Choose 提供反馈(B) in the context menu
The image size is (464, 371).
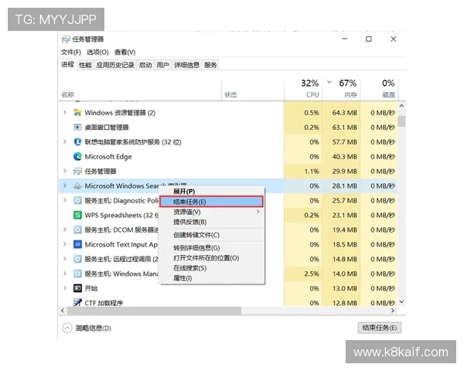212,222
